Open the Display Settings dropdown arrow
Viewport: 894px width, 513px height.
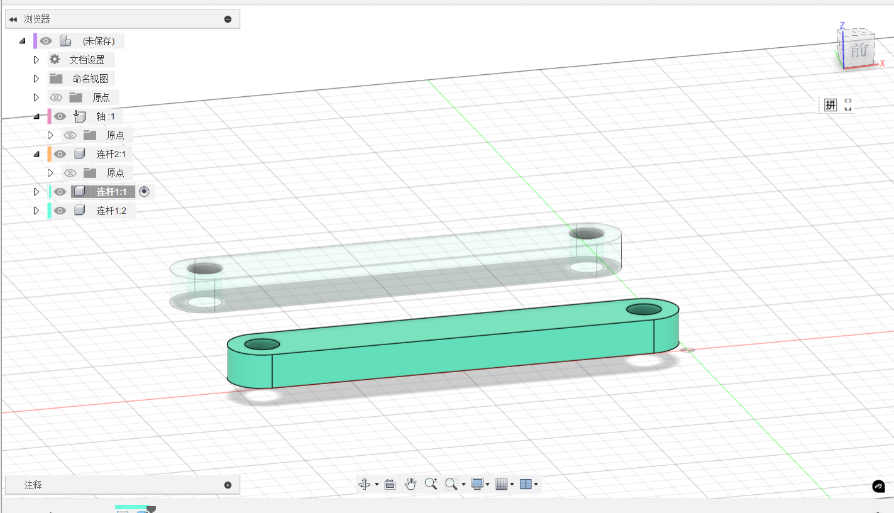tap(488, 485)
